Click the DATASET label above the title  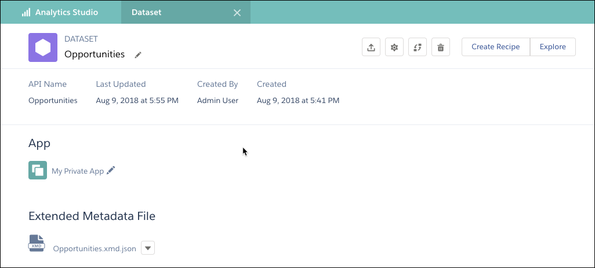click(81, 39)
